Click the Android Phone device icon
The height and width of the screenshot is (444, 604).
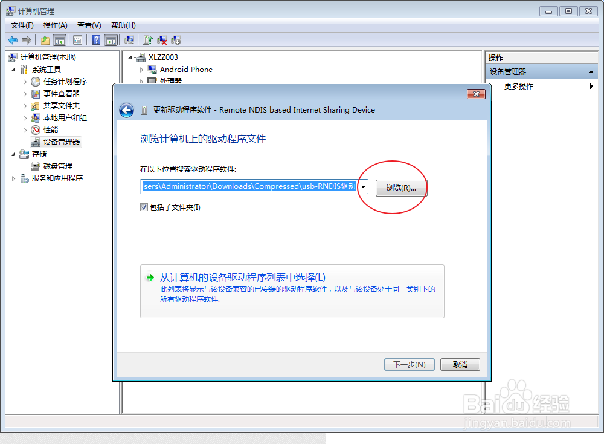pyautogui.click(x=152, y=70)
